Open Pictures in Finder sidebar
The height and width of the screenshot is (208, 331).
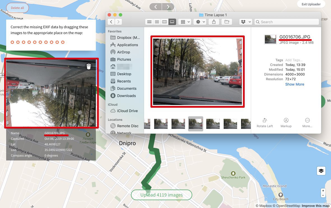[121, 59]
